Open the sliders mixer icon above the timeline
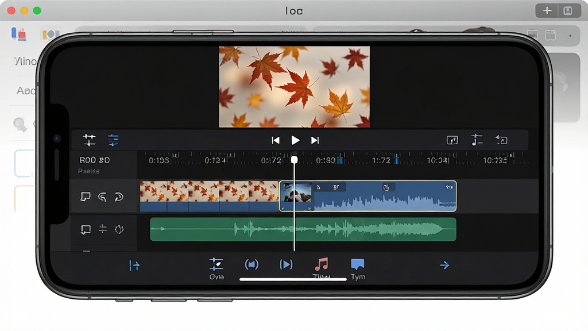The width and height of the screenshot is (588, 331). [x=89, y=140]
